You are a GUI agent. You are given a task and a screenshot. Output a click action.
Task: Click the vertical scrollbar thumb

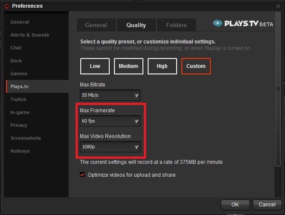278,89
